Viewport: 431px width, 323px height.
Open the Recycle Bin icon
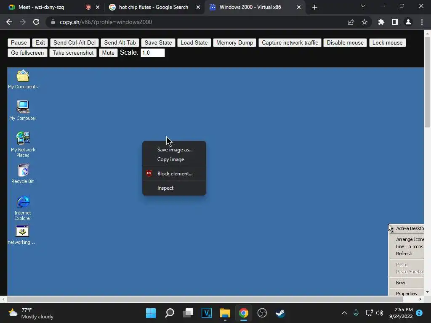coord(23,174)
